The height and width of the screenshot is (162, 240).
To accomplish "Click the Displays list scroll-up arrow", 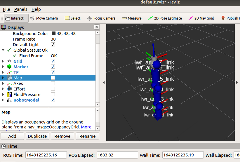I will coord(98,33).
